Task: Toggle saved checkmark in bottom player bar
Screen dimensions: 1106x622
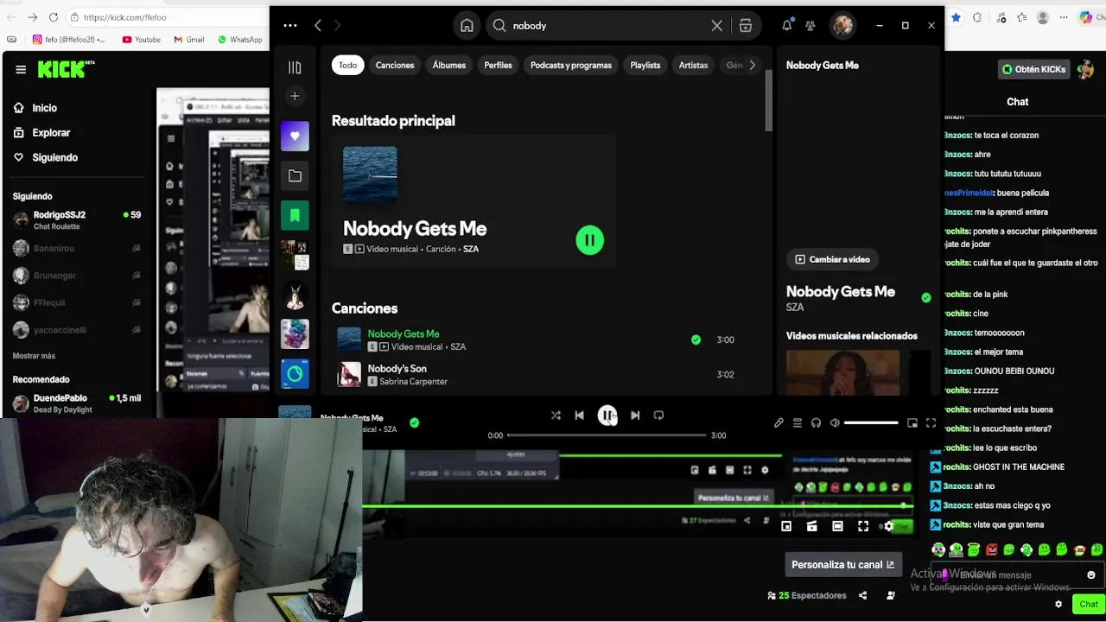Action: click(x=414, y=422)
